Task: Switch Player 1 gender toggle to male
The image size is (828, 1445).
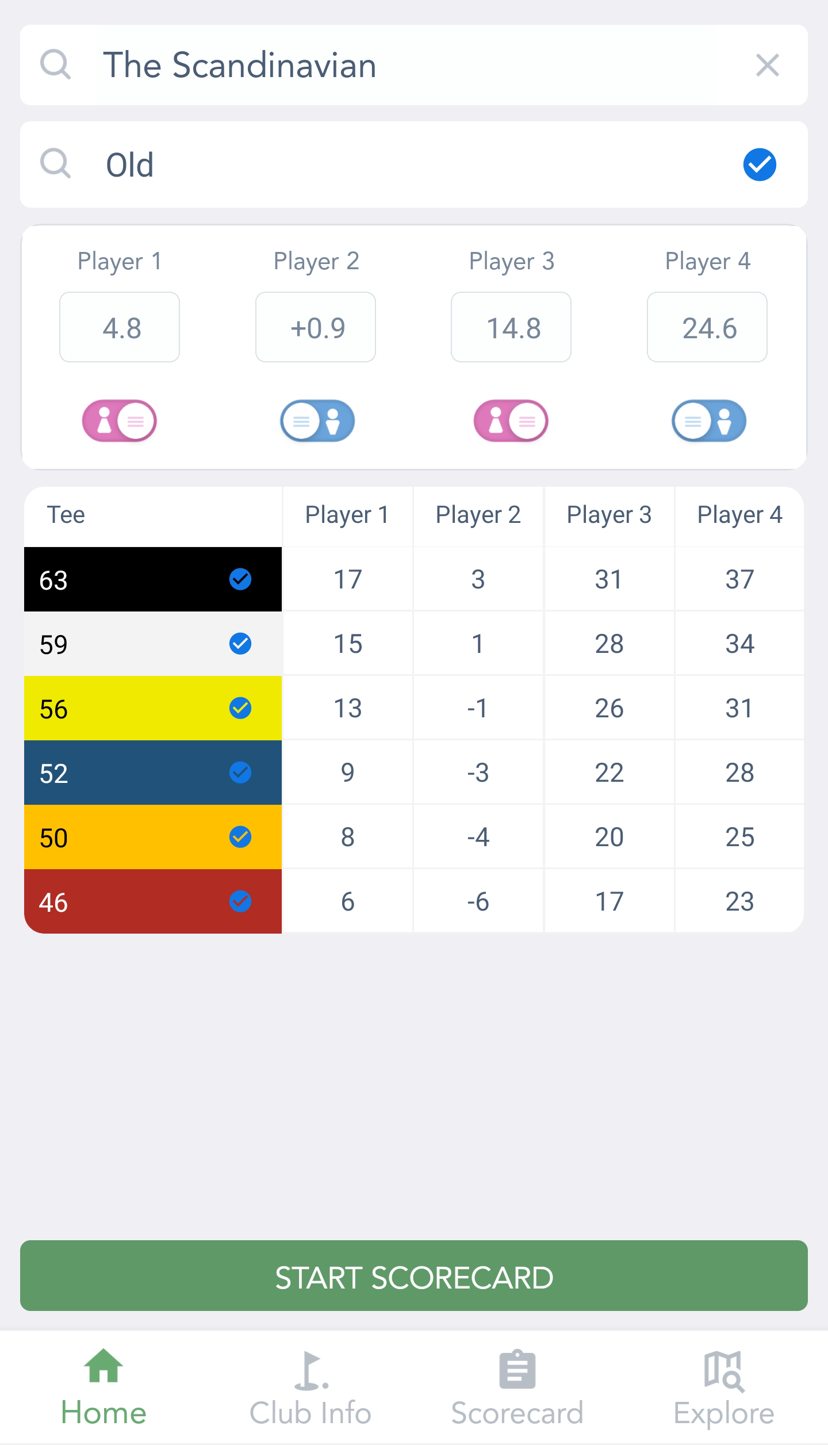Action: (x=119, y=420)
